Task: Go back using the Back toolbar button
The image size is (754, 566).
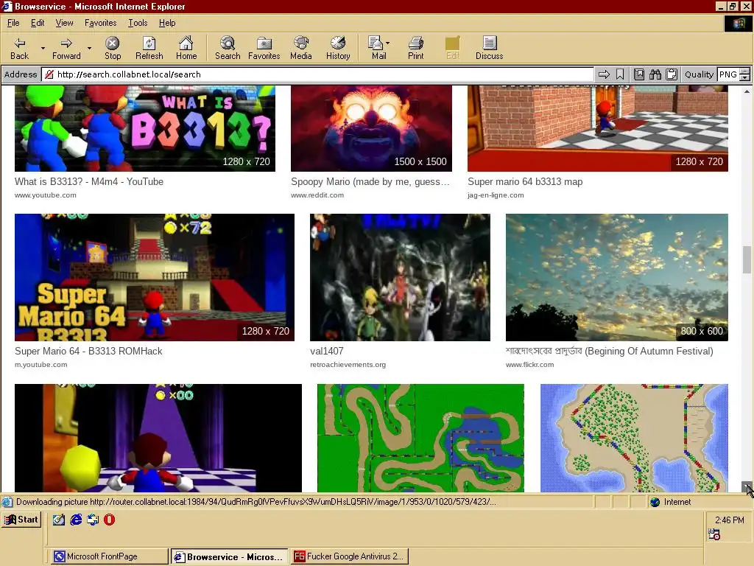Action: pos(20,49)
